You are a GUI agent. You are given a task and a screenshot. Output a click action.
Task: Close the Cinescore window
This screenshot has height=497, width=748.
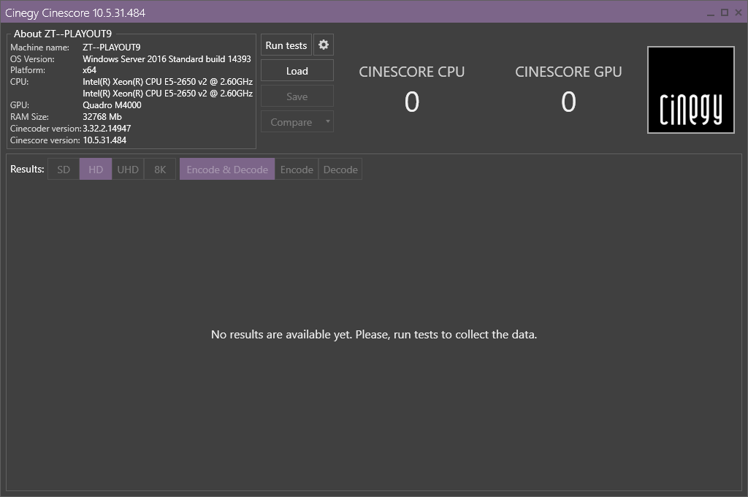(x=738, y=13)
